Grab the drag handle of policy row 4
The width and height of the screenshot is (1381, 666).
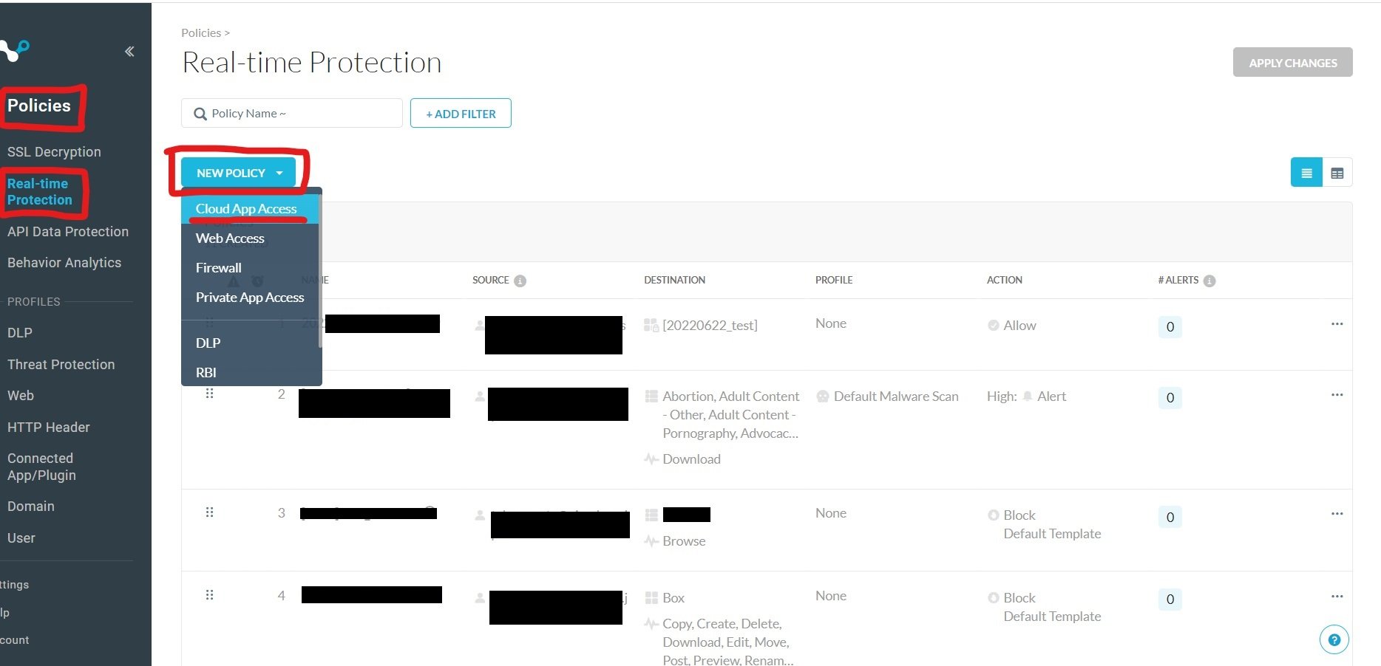pos(209,595)
